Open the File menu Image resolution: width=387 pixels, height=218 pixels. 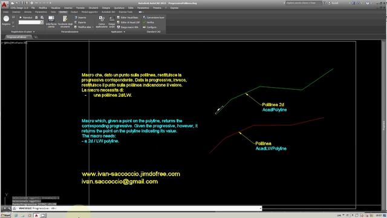pos(33,8)
